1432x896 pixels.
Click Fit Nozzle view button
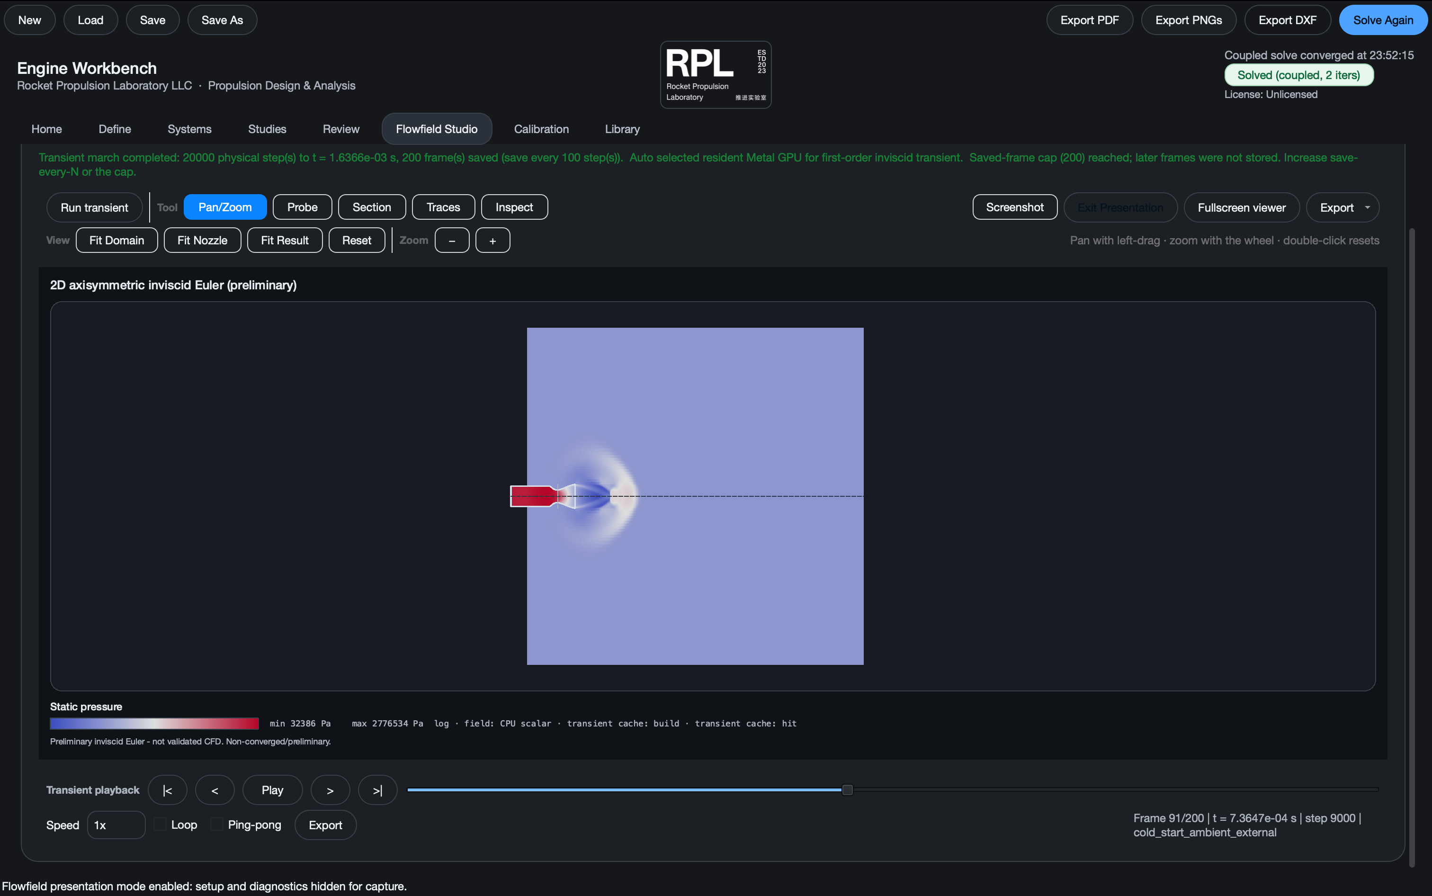203,240
